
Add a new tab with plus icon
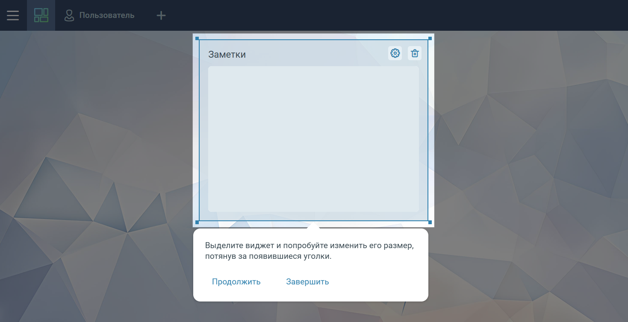pyautogui.click(x=161, y=16)
